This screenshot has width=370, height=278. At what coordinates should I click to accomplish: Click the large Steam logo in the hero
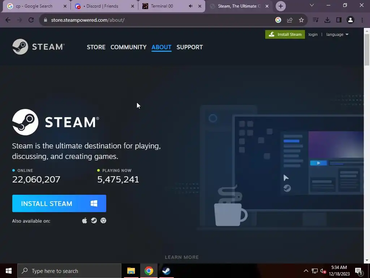pyautogui.click(x=56, y=122)
